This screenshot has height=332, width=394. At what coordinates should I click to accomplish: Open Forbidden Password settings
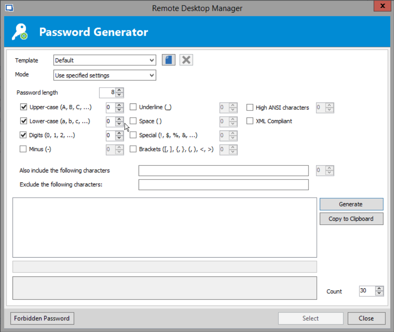pos(42,318)
